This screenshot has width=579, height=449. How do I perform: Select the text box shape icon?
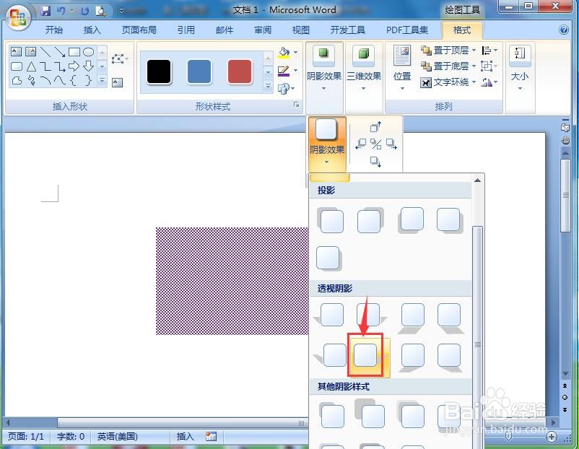16,51
